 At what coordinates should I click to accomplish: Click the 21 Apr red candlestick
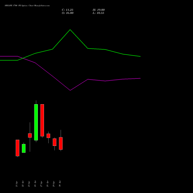17,148
